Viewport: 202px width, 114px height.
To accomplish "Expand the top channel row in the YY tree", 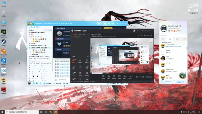I will [x=30, y=33].
